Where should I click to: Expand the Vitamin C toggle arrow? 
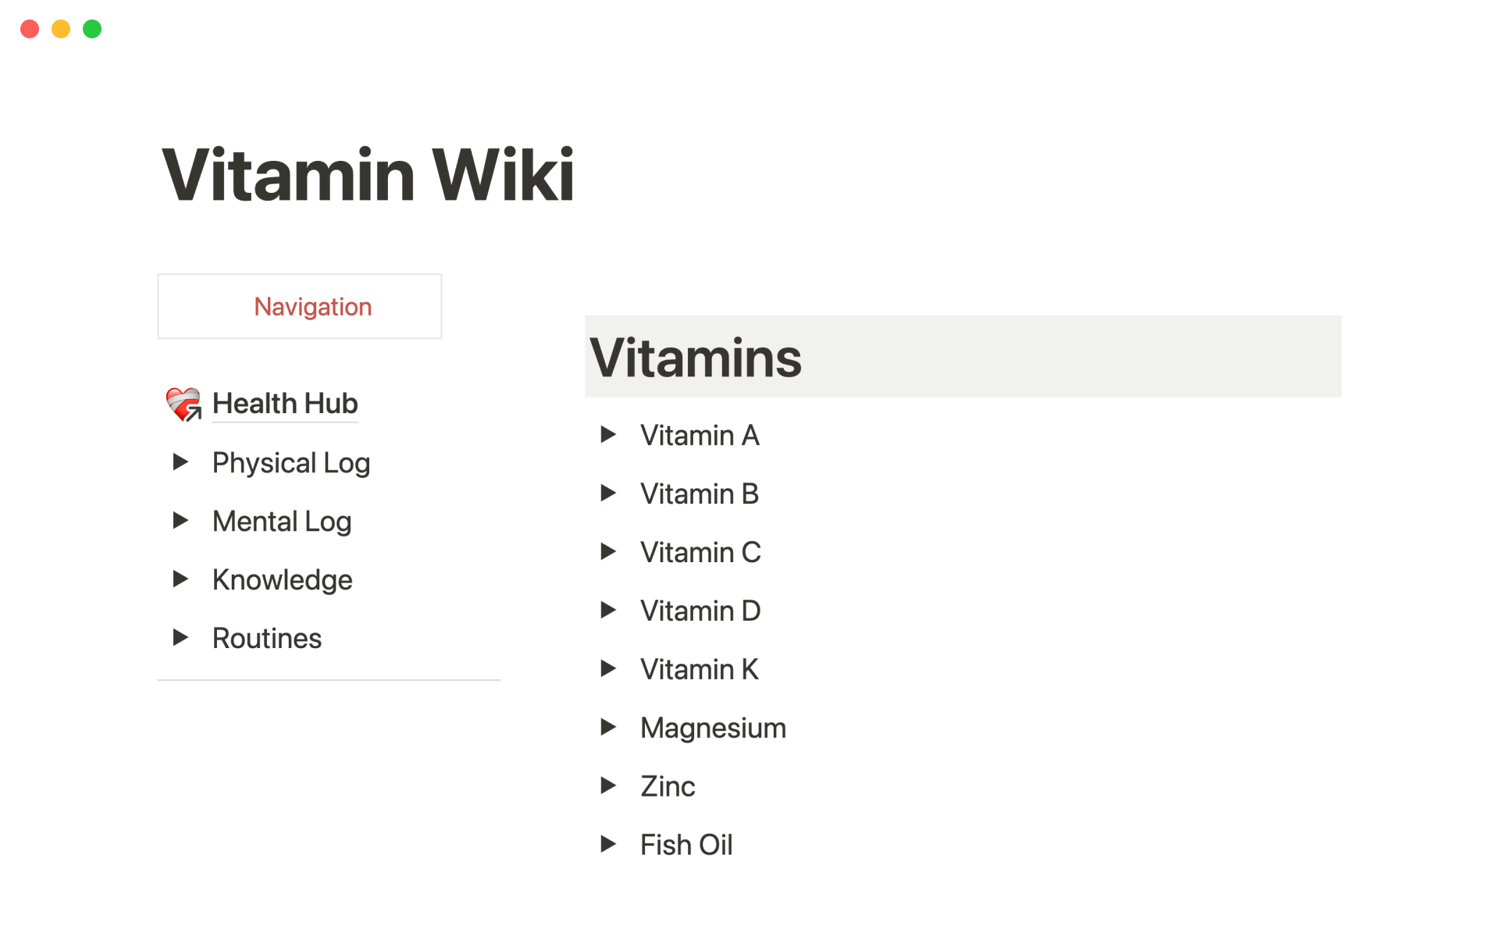pyautogui.click(x=608, y=552)
